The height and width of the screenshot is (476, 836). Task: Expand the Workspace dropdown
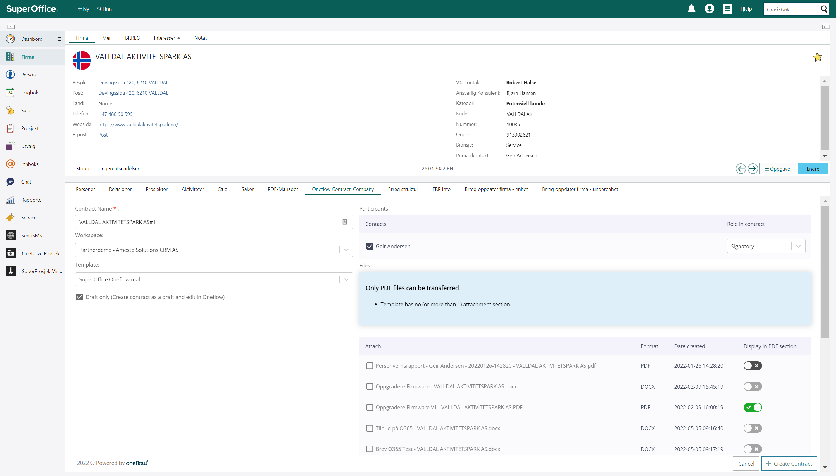coord(346,250)
